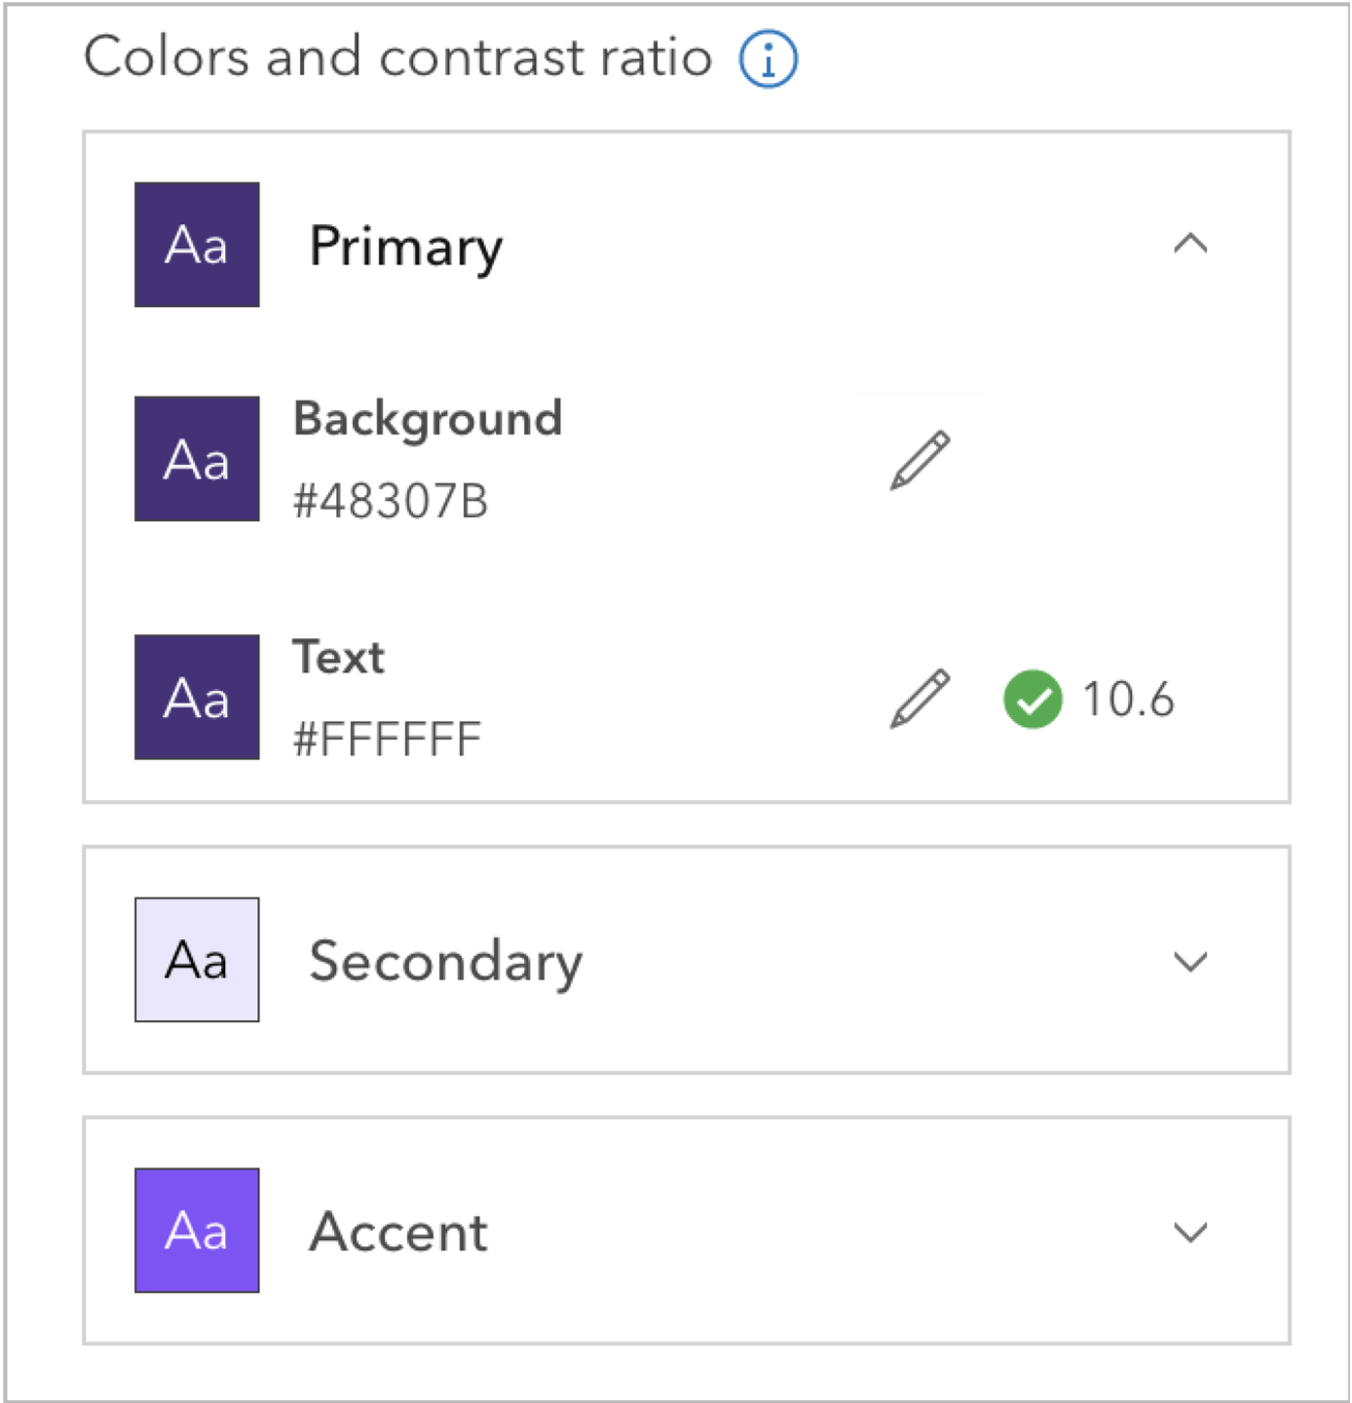The width and height of the screenshot is (1352, 1403).
Task: Click the Primary dark purple Aa swatch
Action: 197,245
